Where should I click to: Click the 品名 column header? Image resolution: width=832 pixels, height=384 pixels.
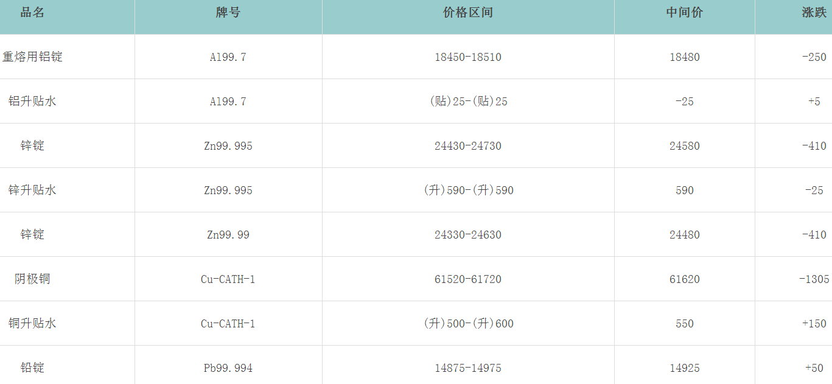(x=32, y=13)
